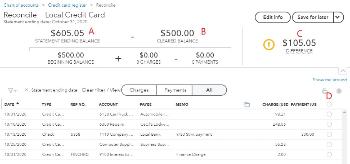Click the table vertical scrollbar up arrow
This screenshot has width=350, height=164.
pos(345,112)
